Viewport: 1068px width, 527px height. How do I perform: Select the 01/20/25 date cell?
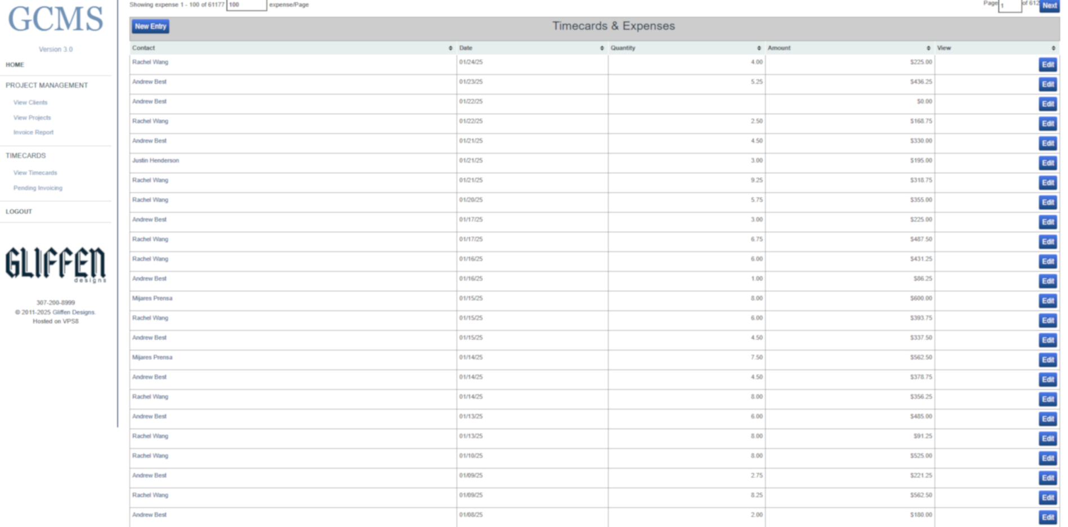pos(532,202)
